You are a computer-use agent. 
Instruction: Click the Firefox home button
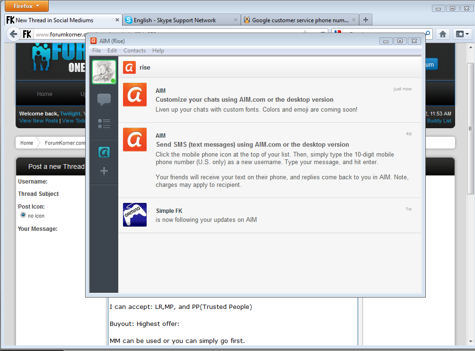coord(443,34)
